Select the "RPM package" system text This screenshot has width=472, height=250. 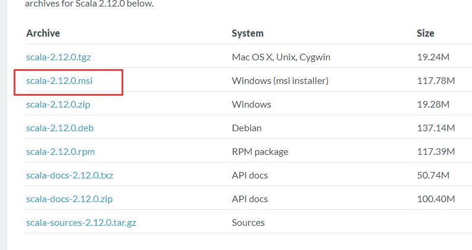coord(260,152)
